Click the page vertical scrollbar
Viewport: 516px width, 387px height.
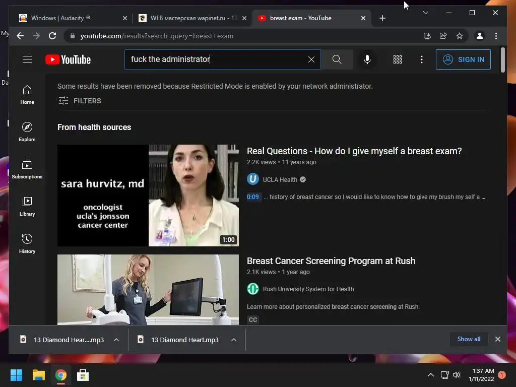coord(503,60)
